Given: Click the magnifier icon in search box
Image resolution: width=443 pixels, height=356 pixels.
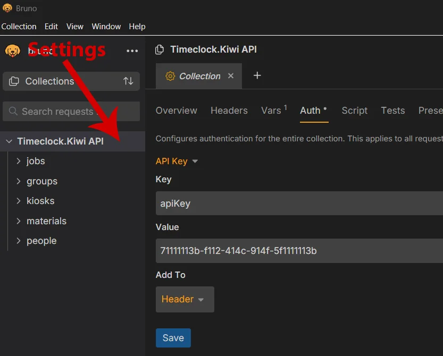Looking at the screenshot, I should (x=13, y=111).
